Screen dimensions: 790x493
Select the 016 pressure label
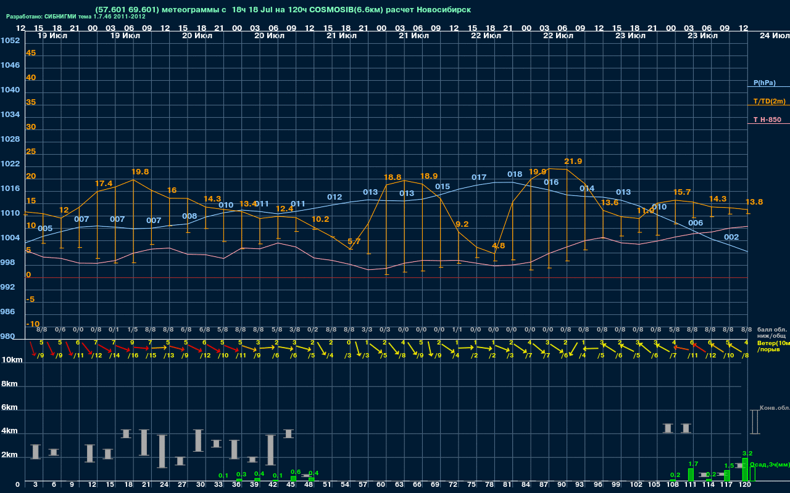(551, 182)
